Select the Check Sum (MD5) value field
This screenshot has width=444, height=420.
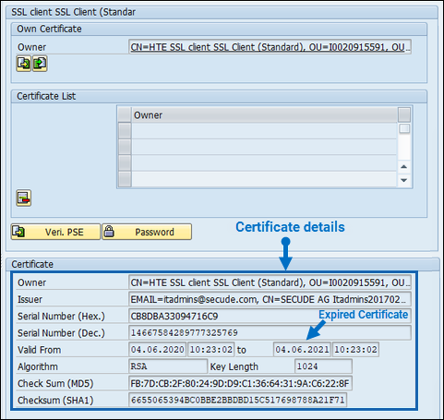240,383
